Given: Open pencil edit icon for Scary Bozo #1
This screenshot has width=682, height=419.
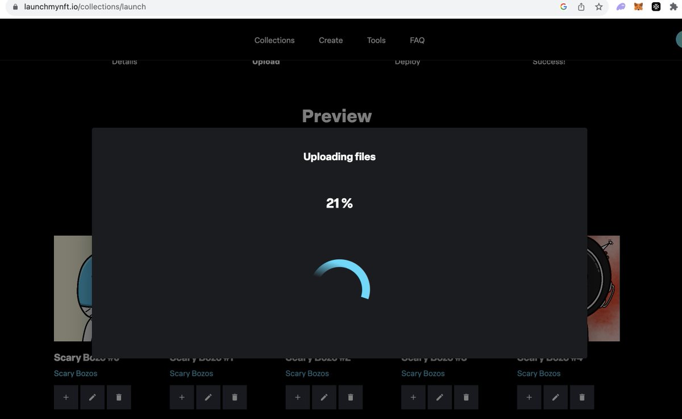Looking at the screenshot, I should [208, 397].
